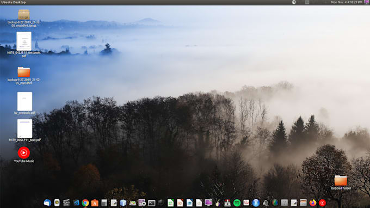This screenshot has height=208, width=370.
Task: Open Ubuntu Software orange bag icon
Action: coord(95,203)
